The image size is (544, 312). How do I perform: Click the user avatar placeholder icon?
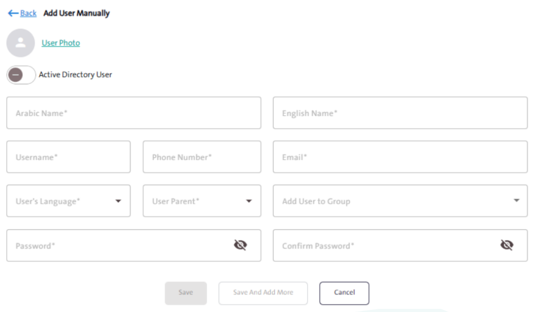(21, 43)
